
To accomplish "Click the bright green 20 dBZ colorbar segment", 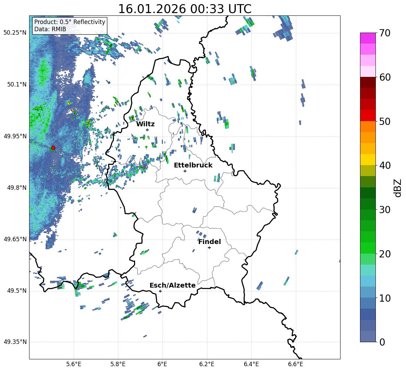I will tap(368, 248).
